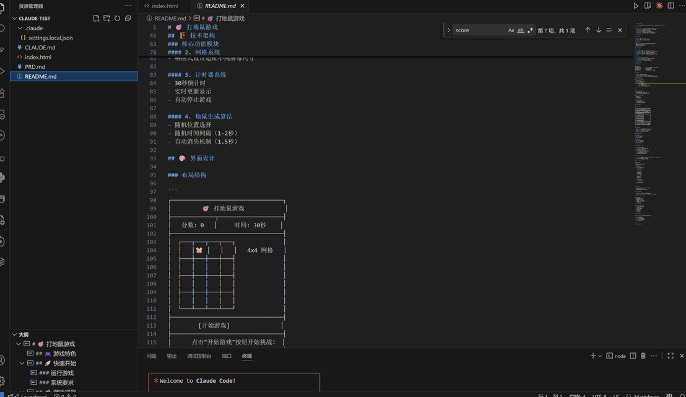
Task: Kill terminal with the trash icon
Action: point(643,356)
